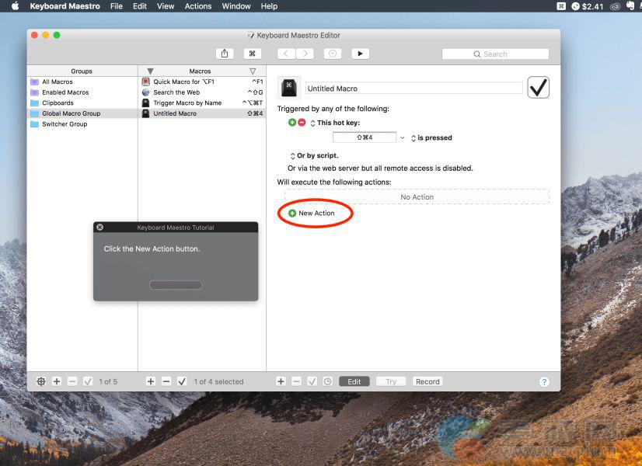
Task: Open the Keyboard Maestro application menu
Action: click(65, 6)
